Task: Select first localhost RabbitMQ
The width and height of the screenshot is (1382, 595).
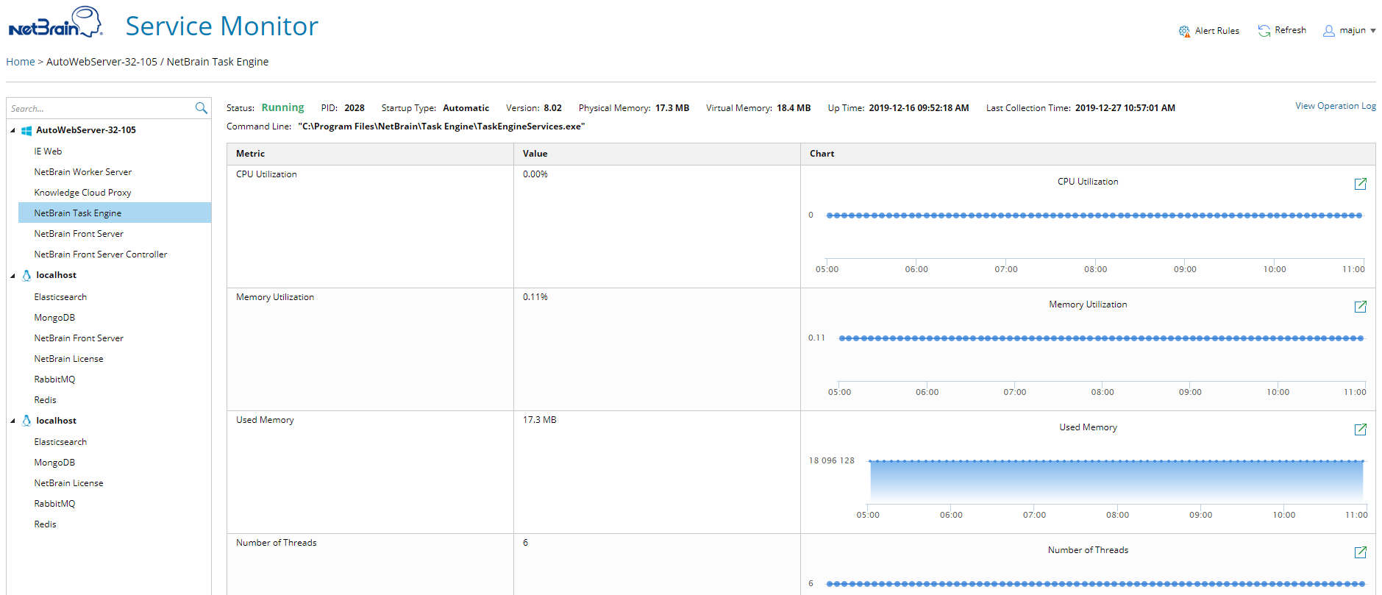Action: [x=54, y=380]
